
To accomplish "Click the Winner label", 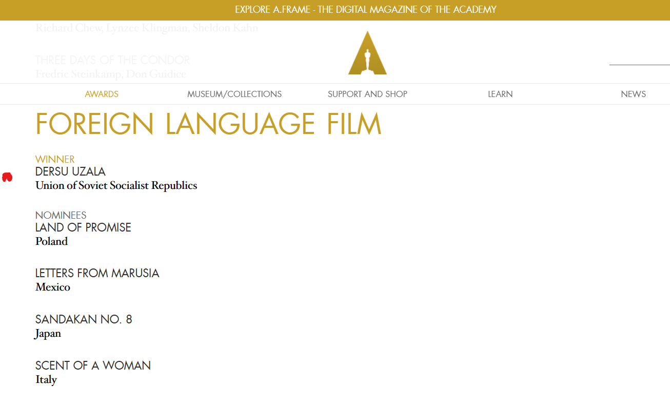I will coord(55,159).
